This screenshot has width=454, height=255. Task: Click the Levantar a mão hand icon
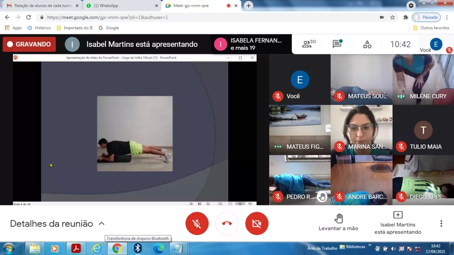coord(338,218)
